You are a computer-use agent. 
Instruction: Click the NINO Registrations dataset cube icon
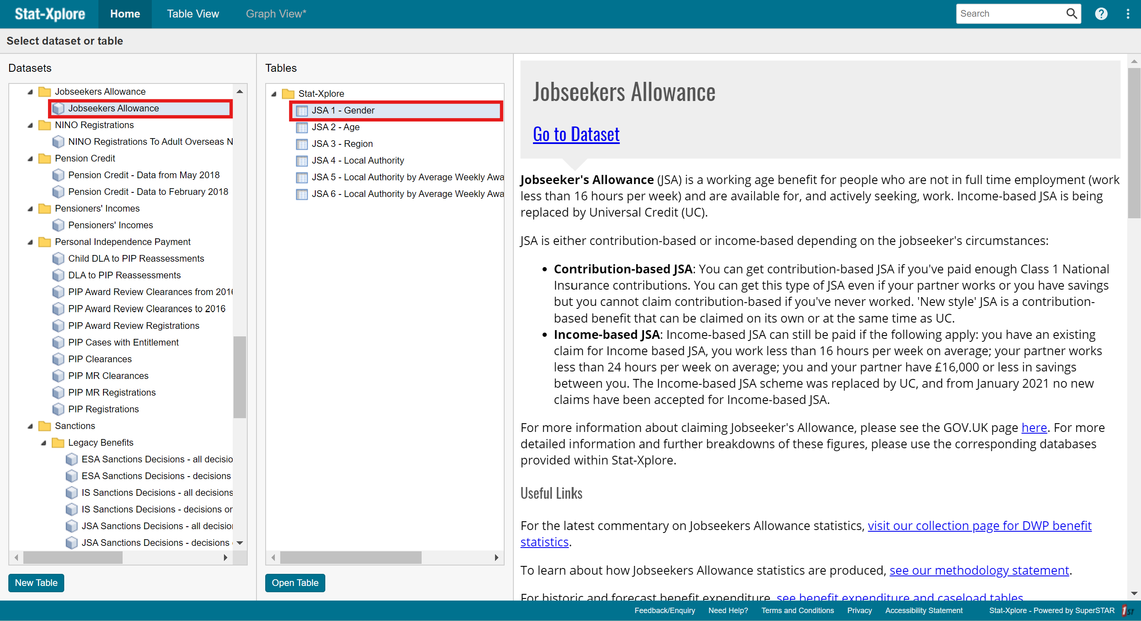pyautogui.click(x=58, y=142)
